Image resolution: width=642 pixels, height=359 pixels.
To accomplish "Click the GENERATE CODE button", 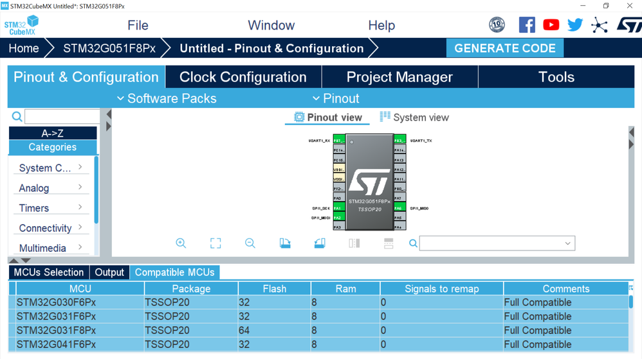I will click(505, 48).
